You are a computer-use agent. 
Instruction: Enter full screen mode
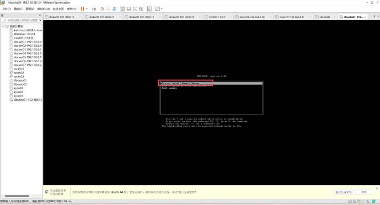pos(135,9)
